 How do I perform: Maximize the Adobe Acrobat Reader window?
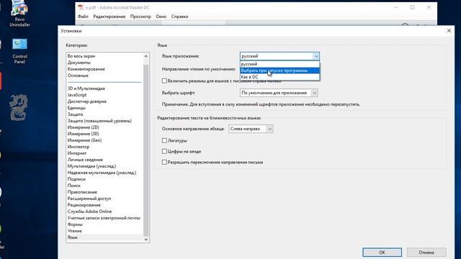tap(412, 7)
